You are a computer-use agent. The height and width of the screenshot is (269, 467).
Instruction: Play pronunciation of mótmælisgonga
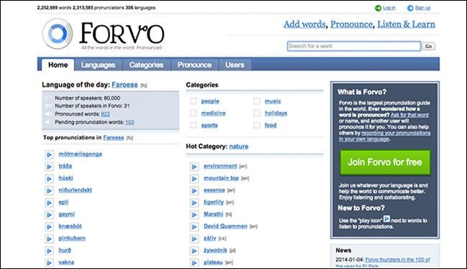(x=49, y=154)
